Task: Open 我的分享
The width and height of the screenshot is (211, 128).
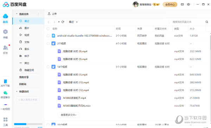Action: click(x=24, y=77)
